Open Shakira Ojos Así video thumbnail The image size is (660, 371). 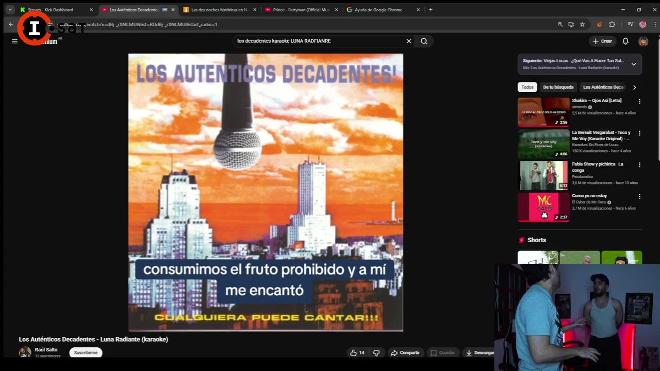pyautogui.click(x=543, y=112)
